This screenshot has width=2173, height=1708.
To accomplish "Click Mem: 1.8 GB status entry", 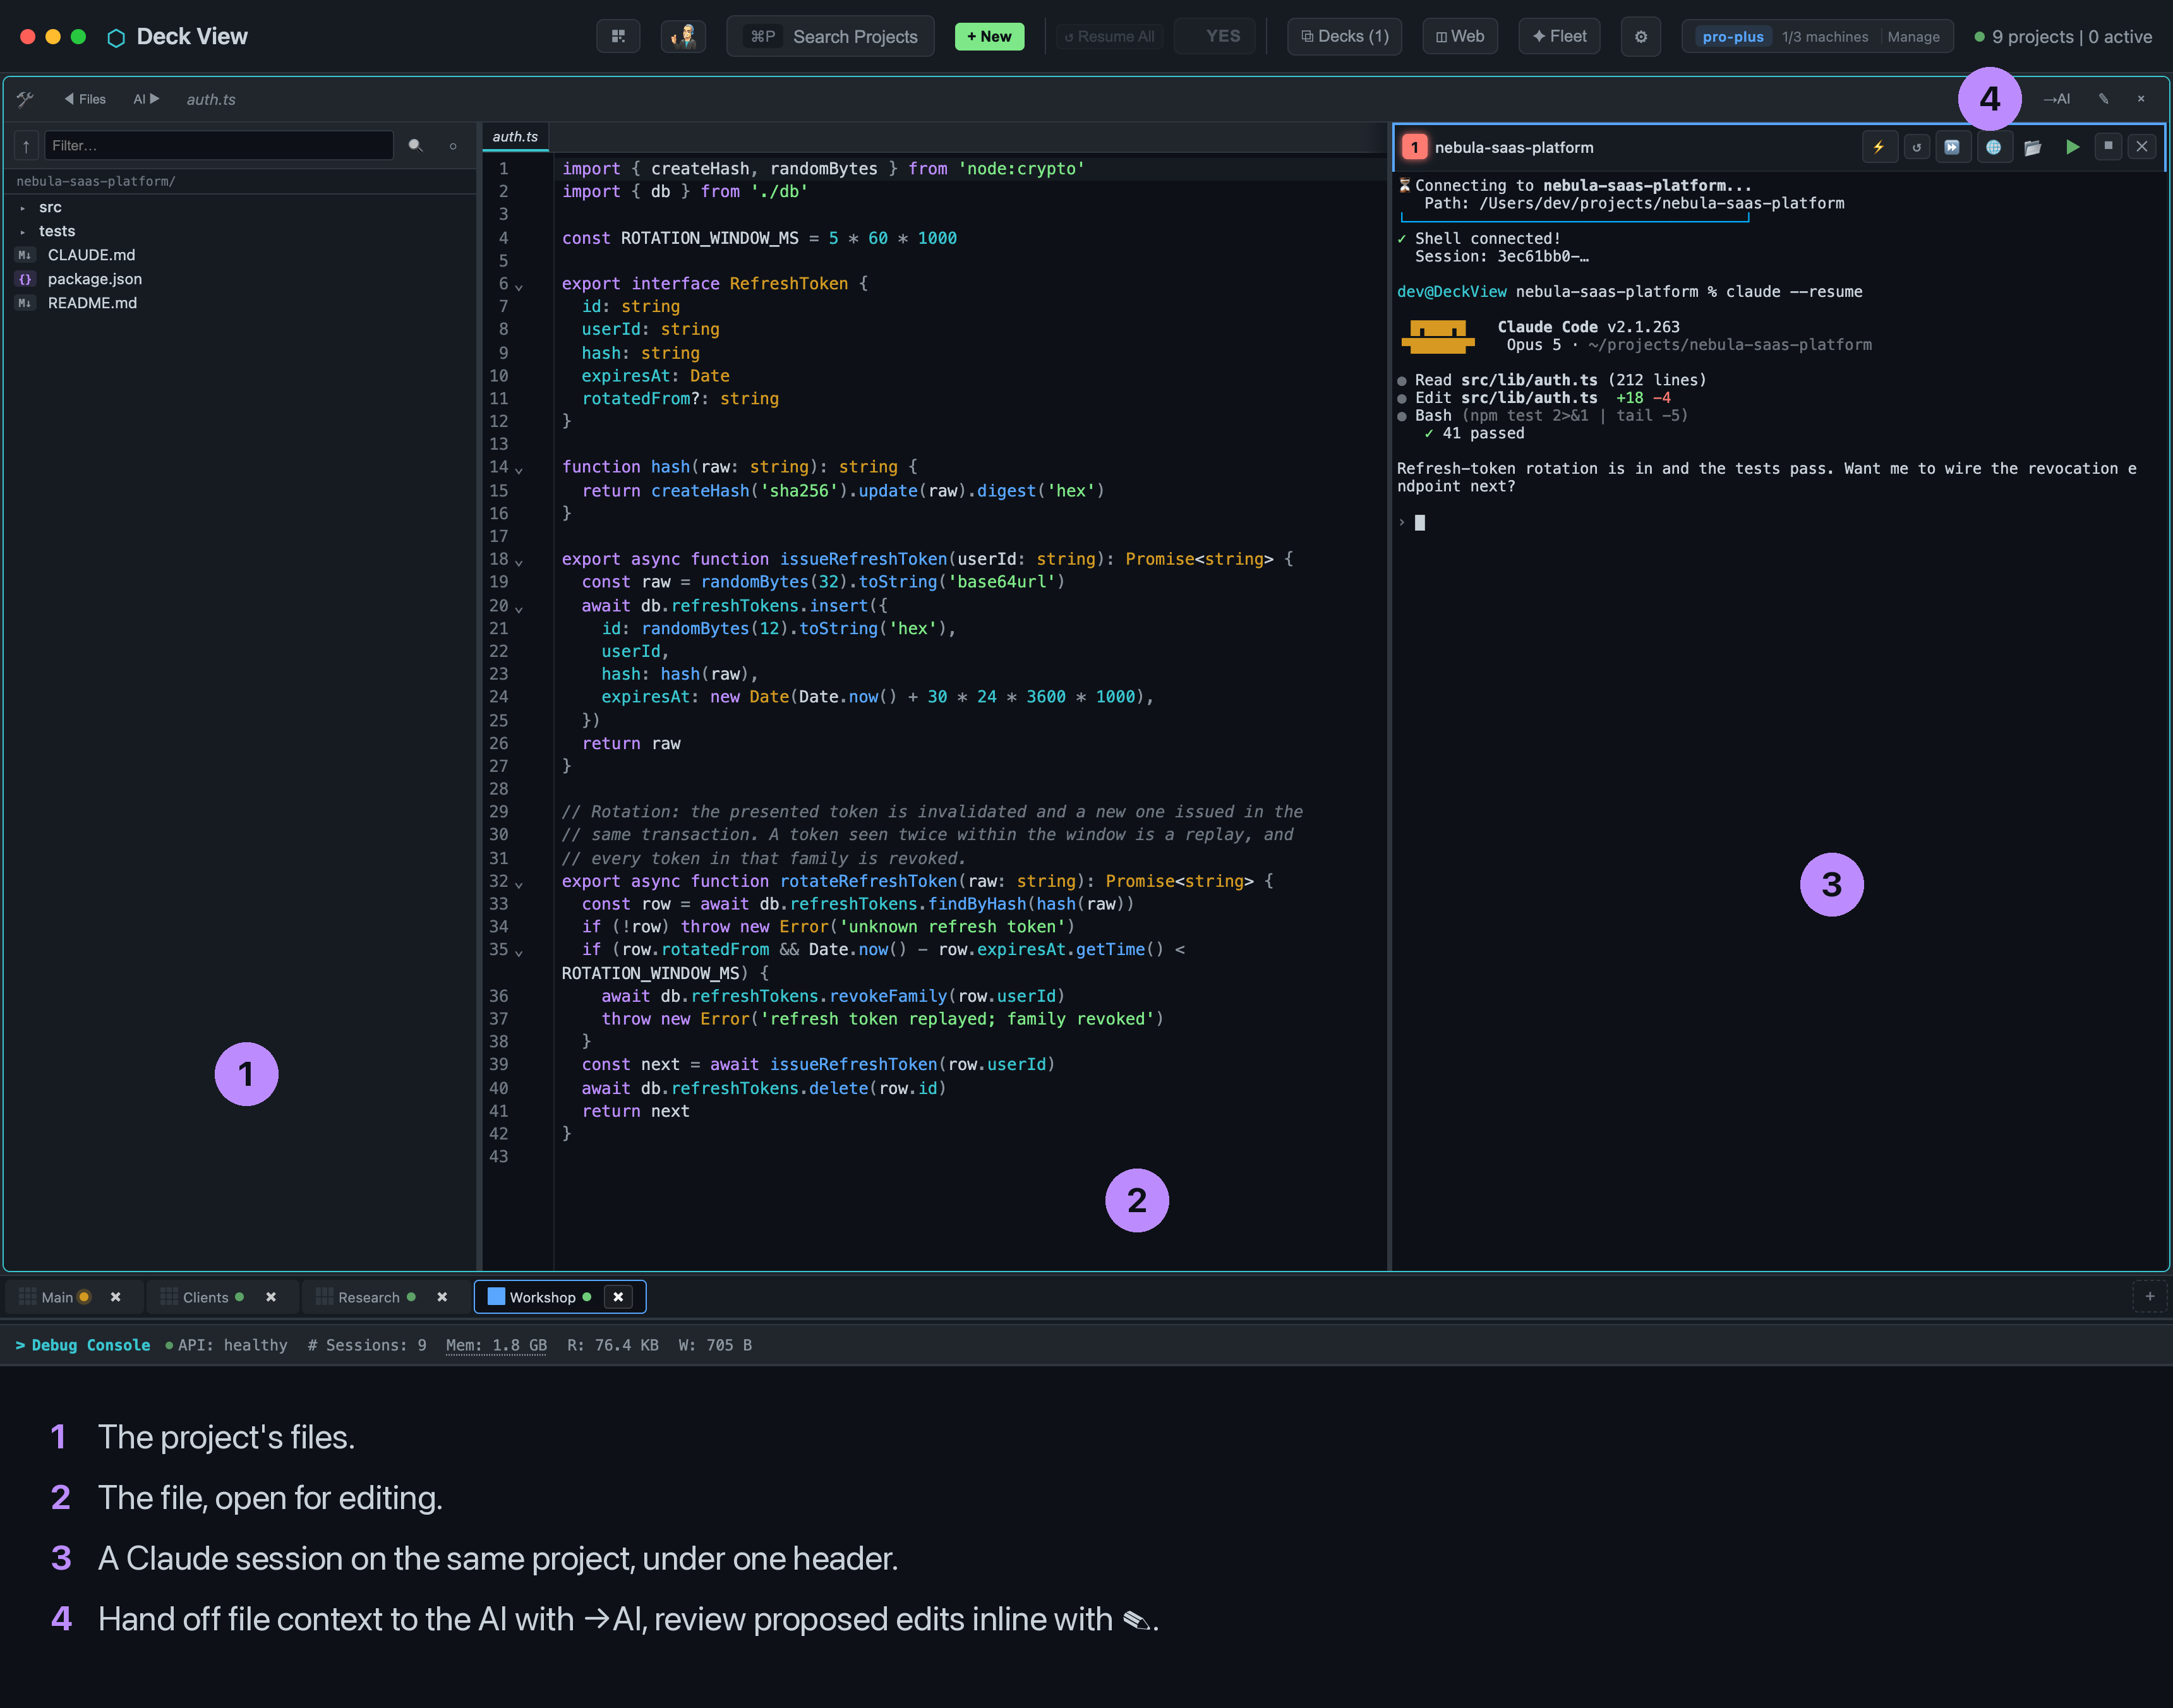I will point(496,1345).
